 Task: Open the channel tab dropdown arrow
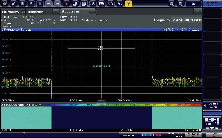pos(198,12)
